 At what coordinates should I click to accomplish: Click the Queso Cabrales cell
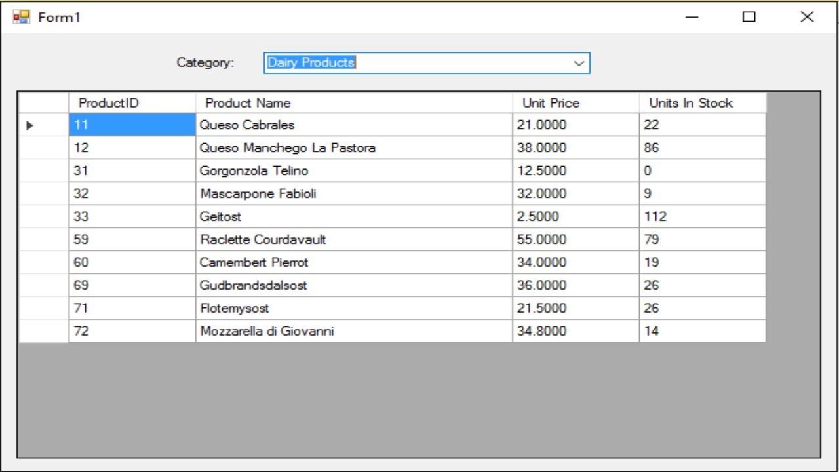click(x=354, y=125)
